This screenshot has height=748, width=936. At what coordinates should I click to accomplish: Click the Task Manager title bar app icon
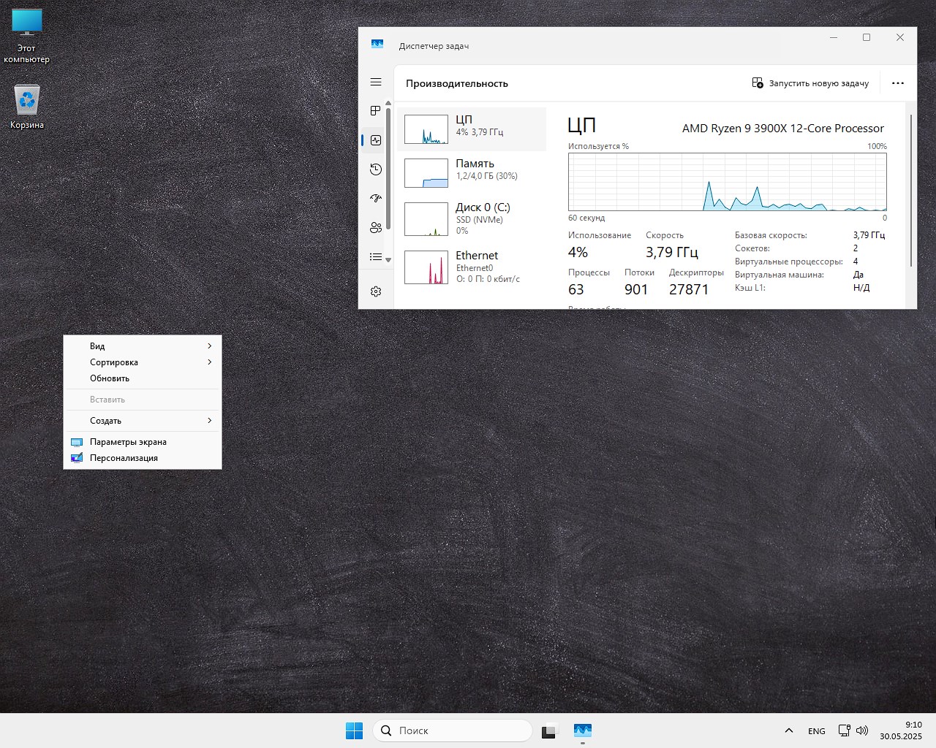377,45
